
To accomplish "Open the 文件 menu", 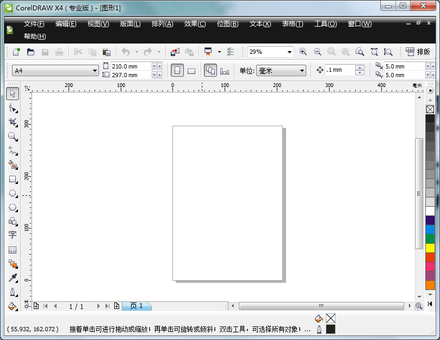I will coord(33,23).
